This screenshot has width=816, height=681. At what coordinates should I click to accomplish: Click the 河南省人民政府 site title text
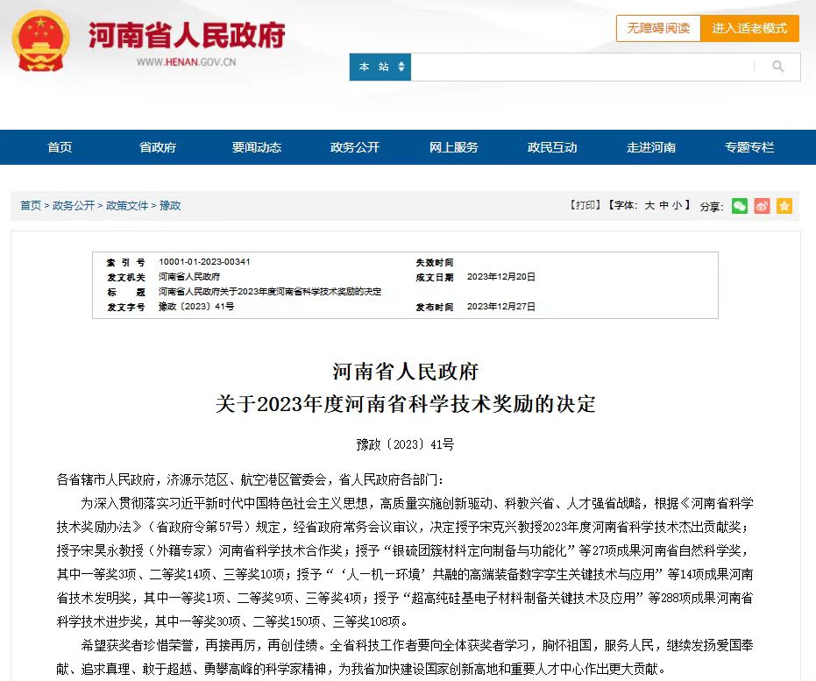pyautogui.click(x=187, y=35)
